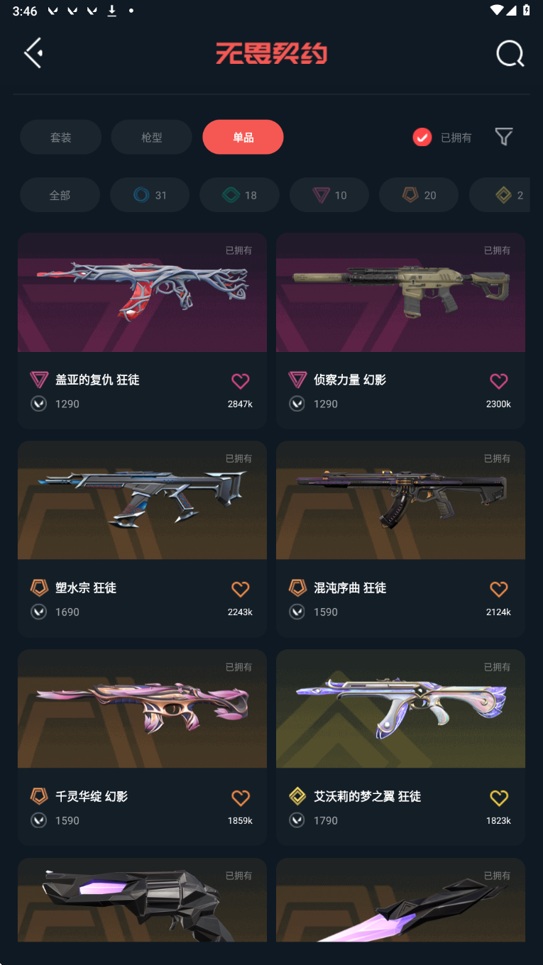Uncheck the 已拥有 checkbox
Screen dimensions: 543x965
(422, 137)
